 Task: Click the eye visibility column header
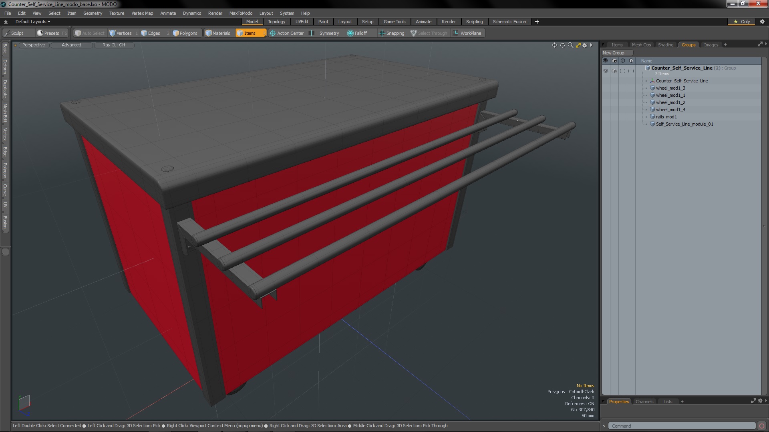tap(606, 61)
